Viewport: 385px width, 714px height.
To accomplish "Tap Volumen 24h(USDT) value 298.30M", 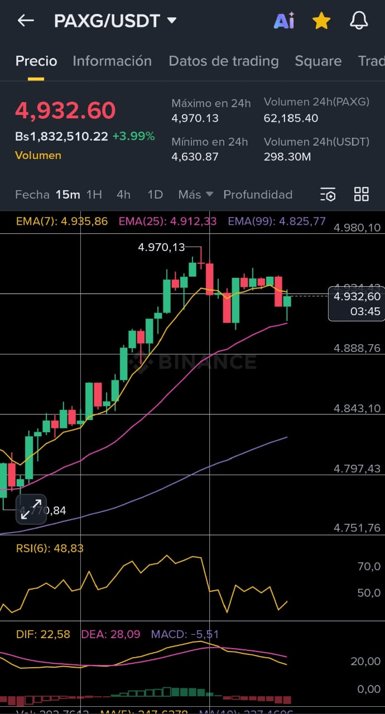I will coord(287,157).
